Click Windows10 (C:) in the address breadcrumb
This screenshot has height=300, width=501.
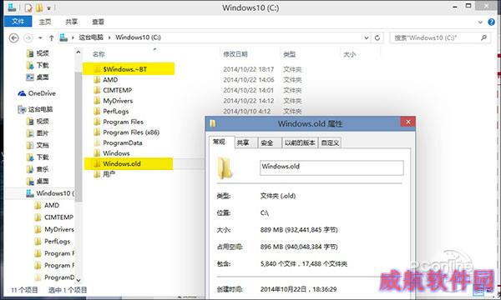(x=138, y=37)
